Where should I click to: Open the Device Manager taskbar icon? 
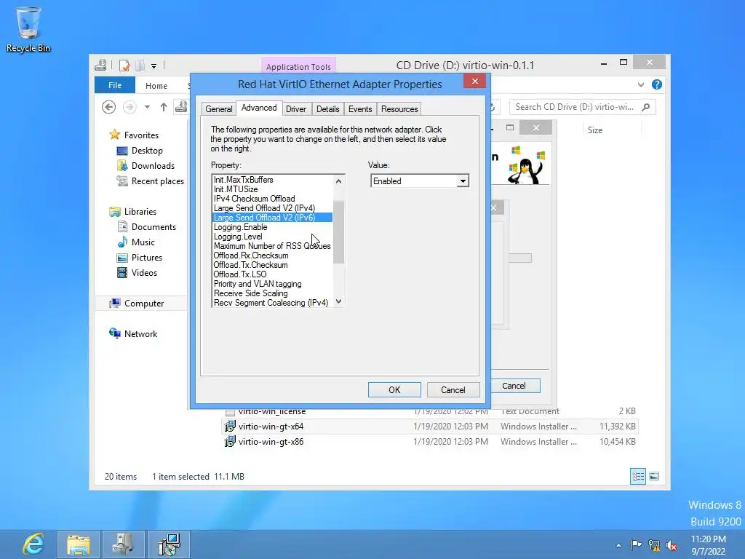coord(122,544)
